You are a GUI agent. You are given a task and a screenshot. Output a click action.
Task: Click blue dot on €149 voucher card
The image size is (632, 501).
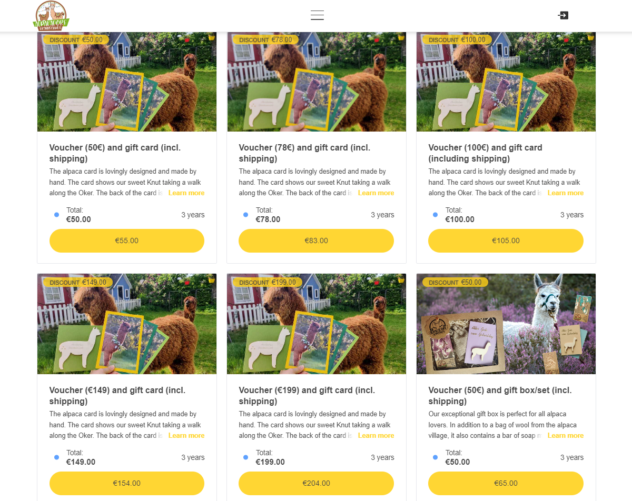tap(56, 457)
